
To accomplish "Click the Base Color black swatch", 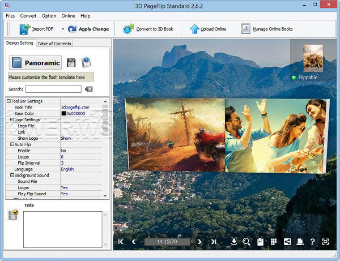I will click(63, 114).
